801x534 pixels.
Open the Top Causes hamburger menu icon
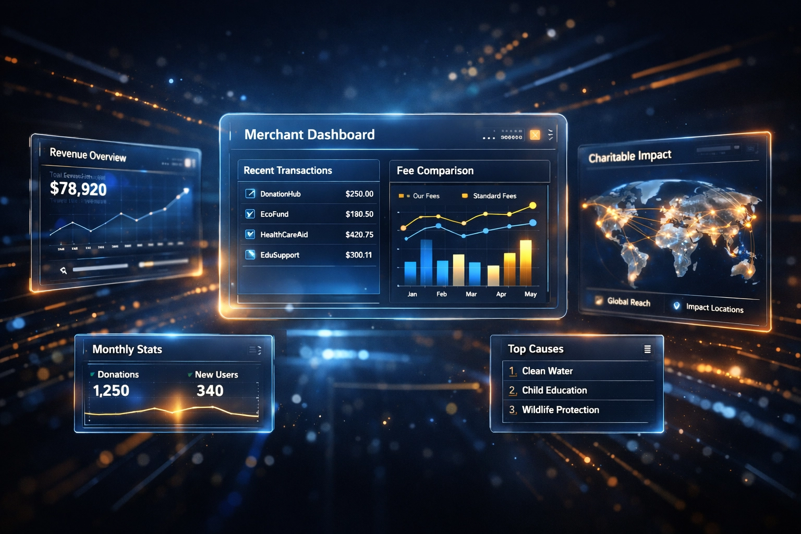(648, 349)
